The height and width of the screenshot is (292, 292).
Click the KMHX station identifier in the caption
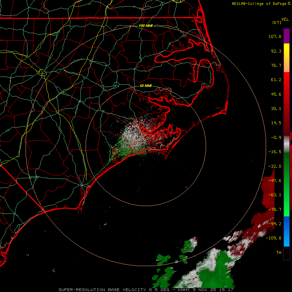click(x=184, y=290)
